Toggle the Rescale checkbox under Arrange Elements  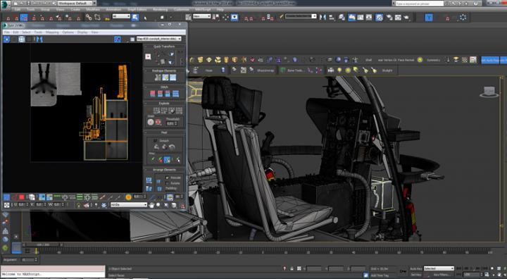167,178
